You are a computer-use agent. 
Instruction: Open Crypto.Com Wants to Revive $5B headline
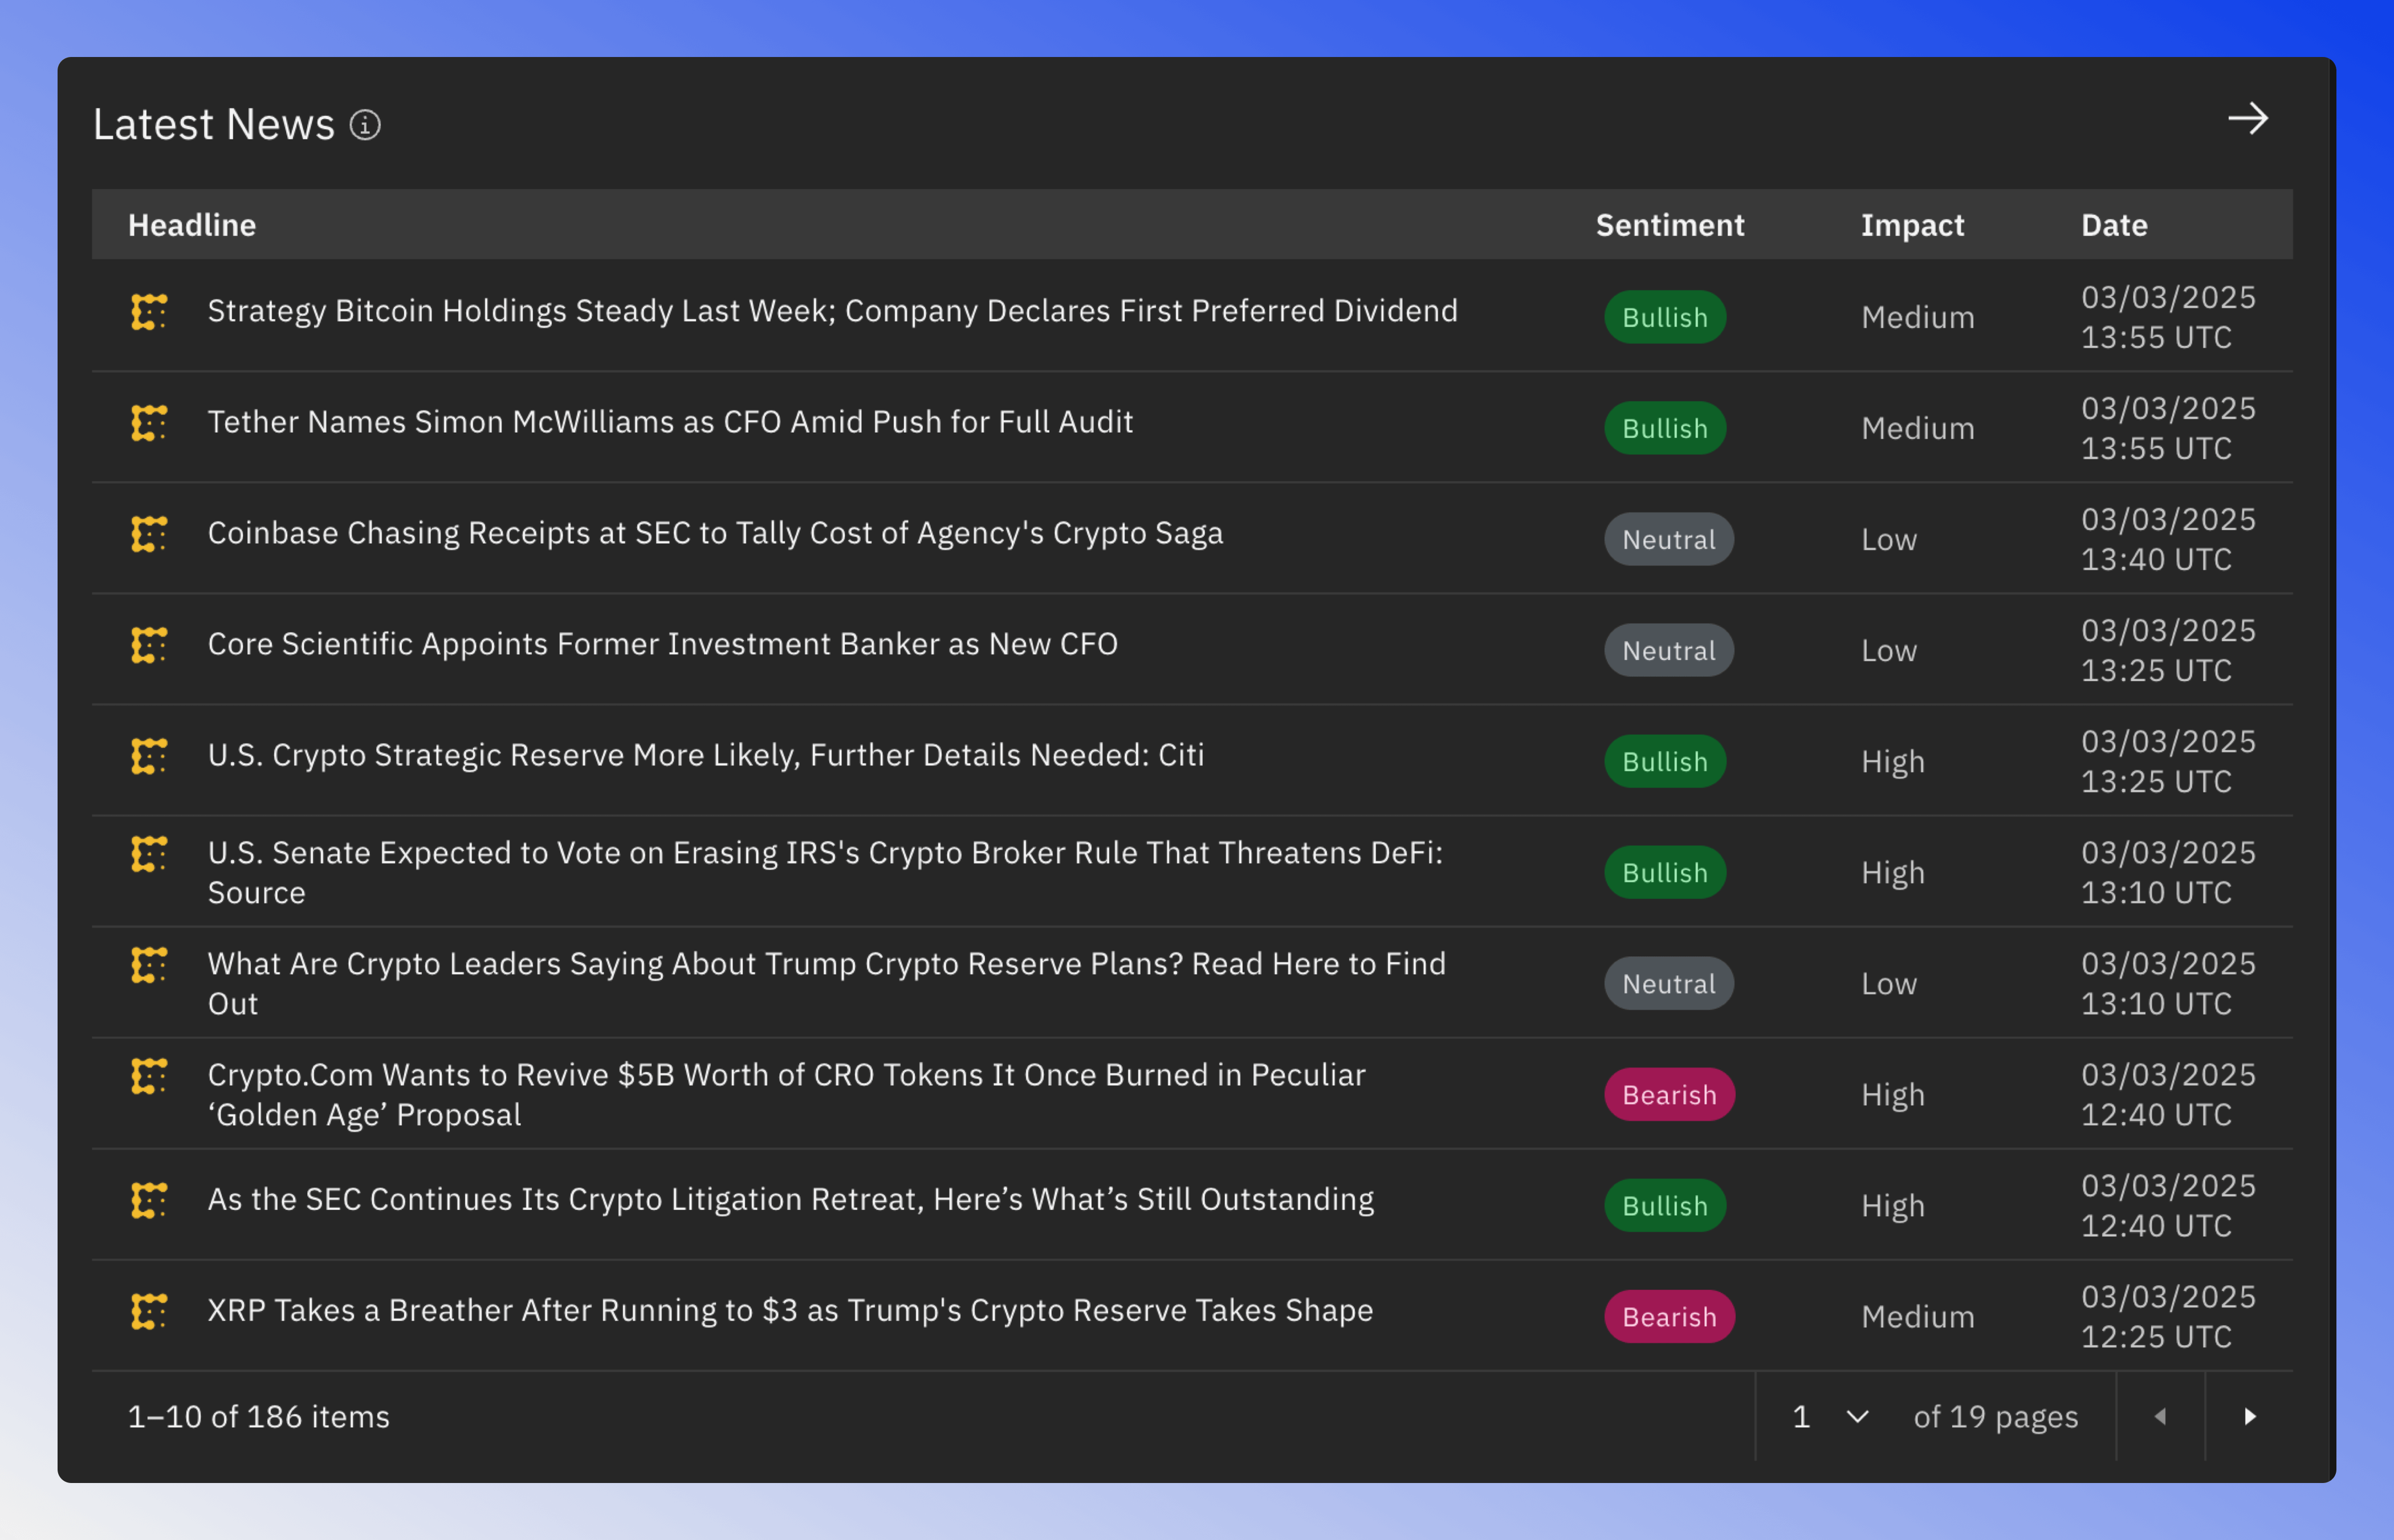point(786,1094)
